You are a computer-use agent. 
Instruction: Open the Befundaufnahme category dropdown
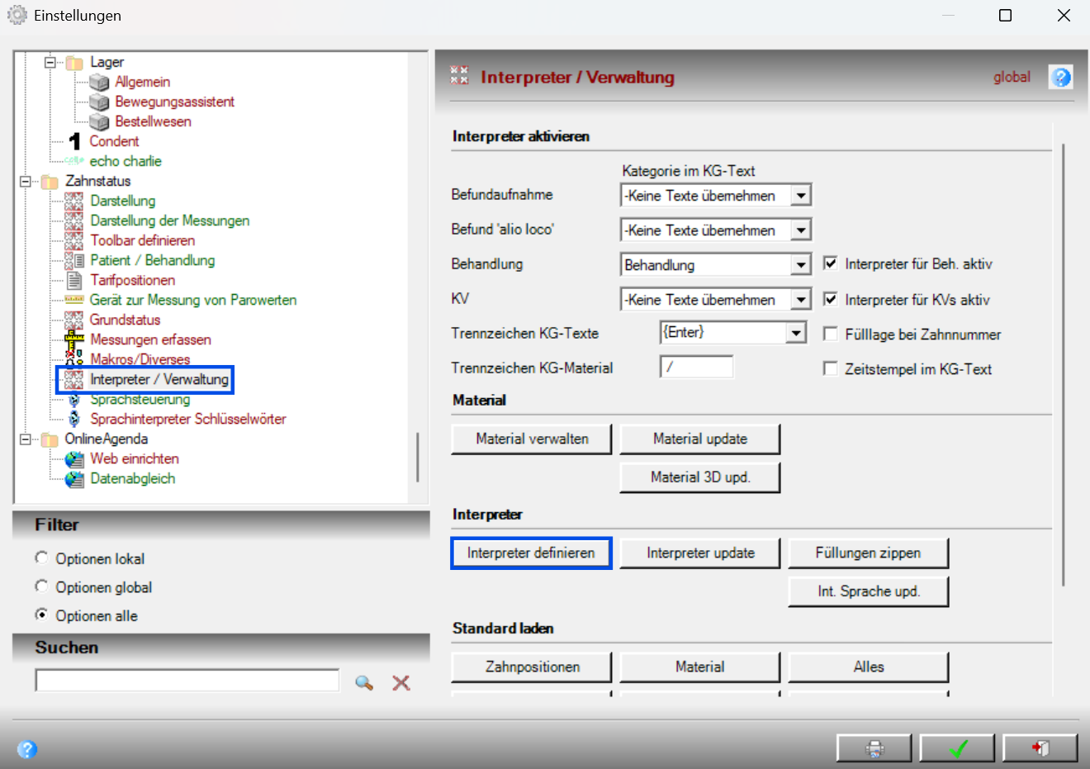tap(801, 196)
